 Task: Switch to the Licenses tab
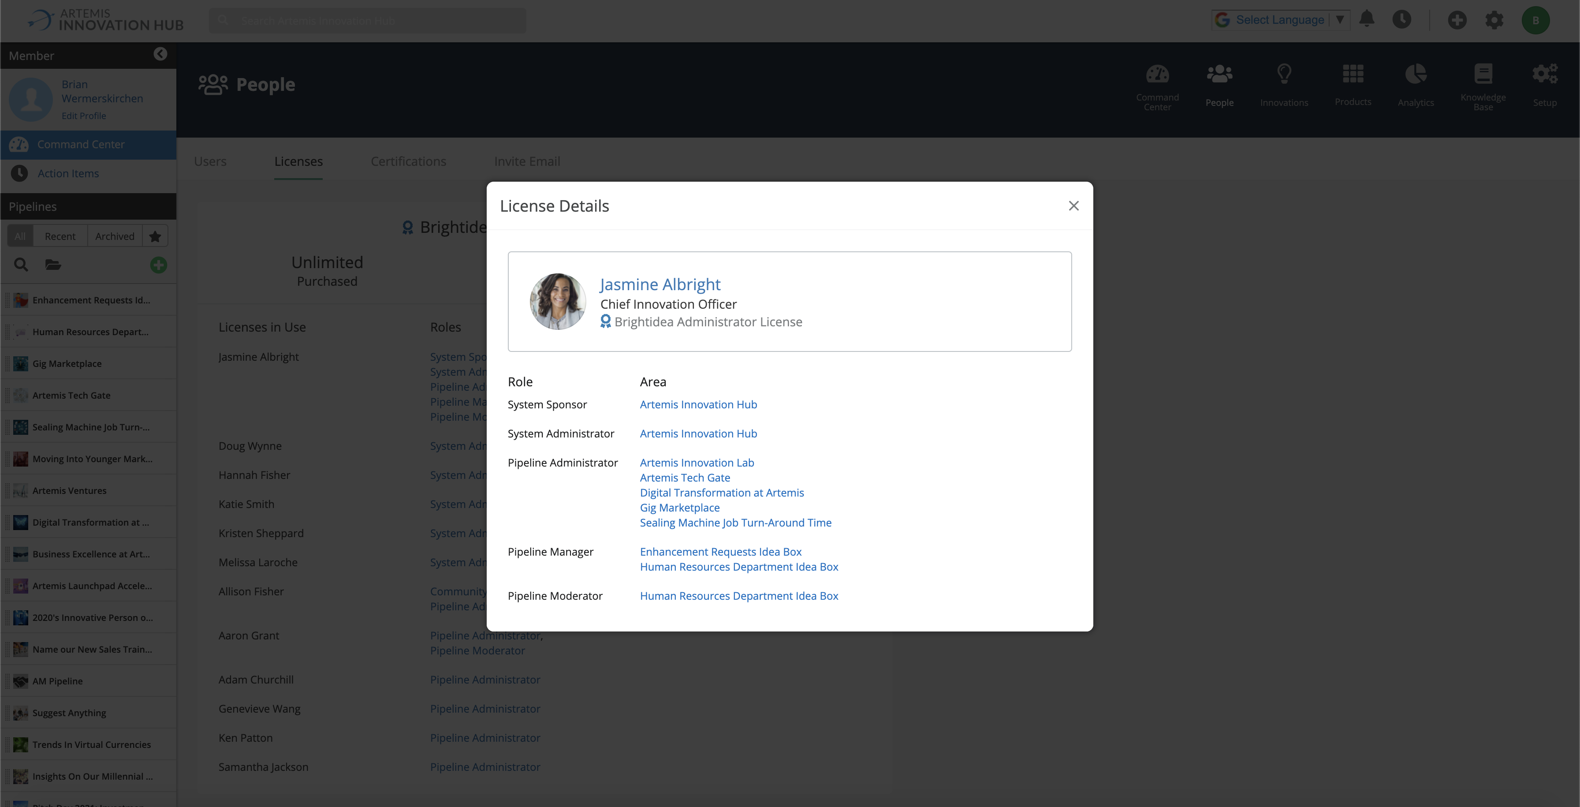298,161
